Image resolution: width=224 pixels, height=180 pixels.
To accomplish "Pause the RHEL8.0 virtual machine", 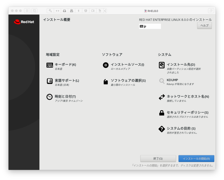I will tap(27, 11).
